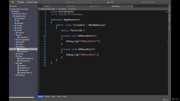The width and height of the screenshot is (180, 101).
Task: Switch to the Merge view tab
Action: (x=65, y=97)
